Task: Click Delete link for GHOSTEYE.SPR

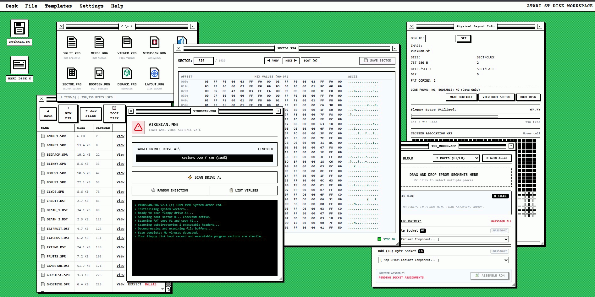Action: [151, 284]
